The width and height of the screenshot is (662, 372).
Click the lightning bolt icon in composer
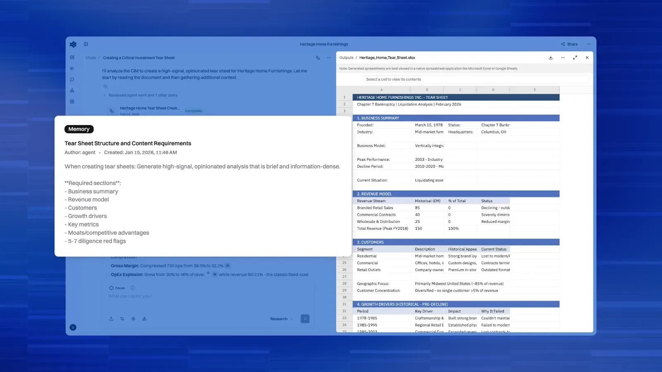[133, 319]
